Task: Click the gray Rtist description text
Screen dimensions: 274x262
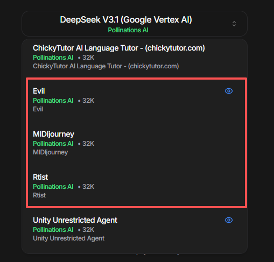Action: click(39, 195)
